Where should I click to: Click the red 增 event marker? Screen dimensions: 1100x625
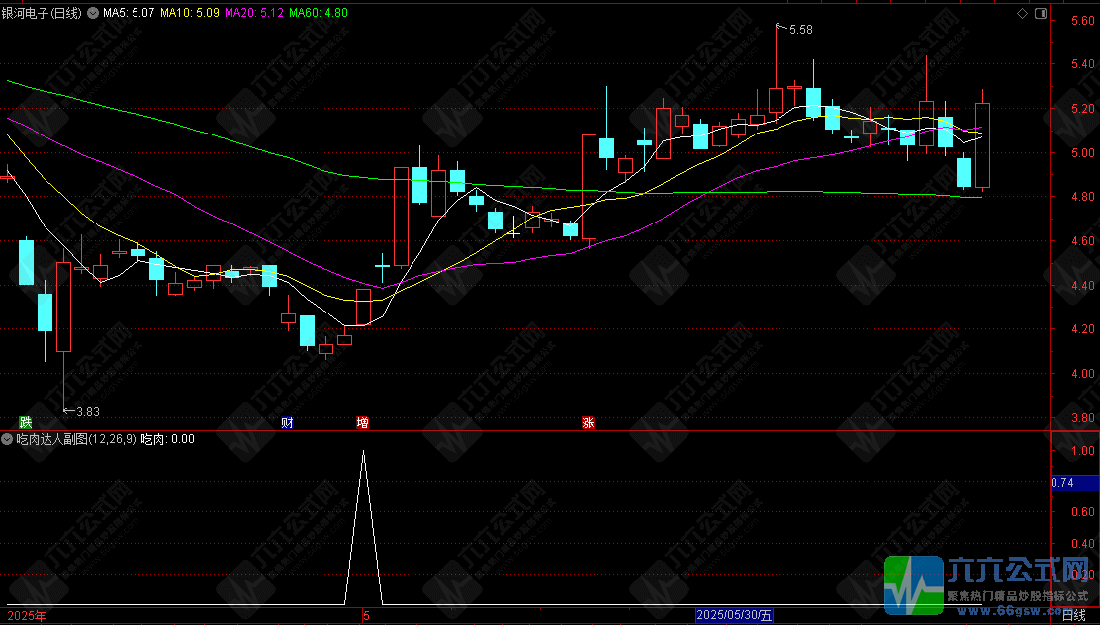[x=363, y=422]
